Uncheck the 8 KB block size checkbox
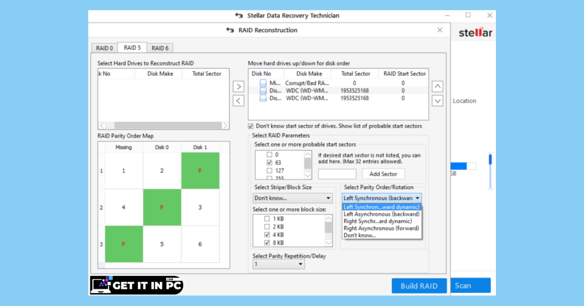Image resolution: width=584 pixels, height=306 pixels. 267,243
